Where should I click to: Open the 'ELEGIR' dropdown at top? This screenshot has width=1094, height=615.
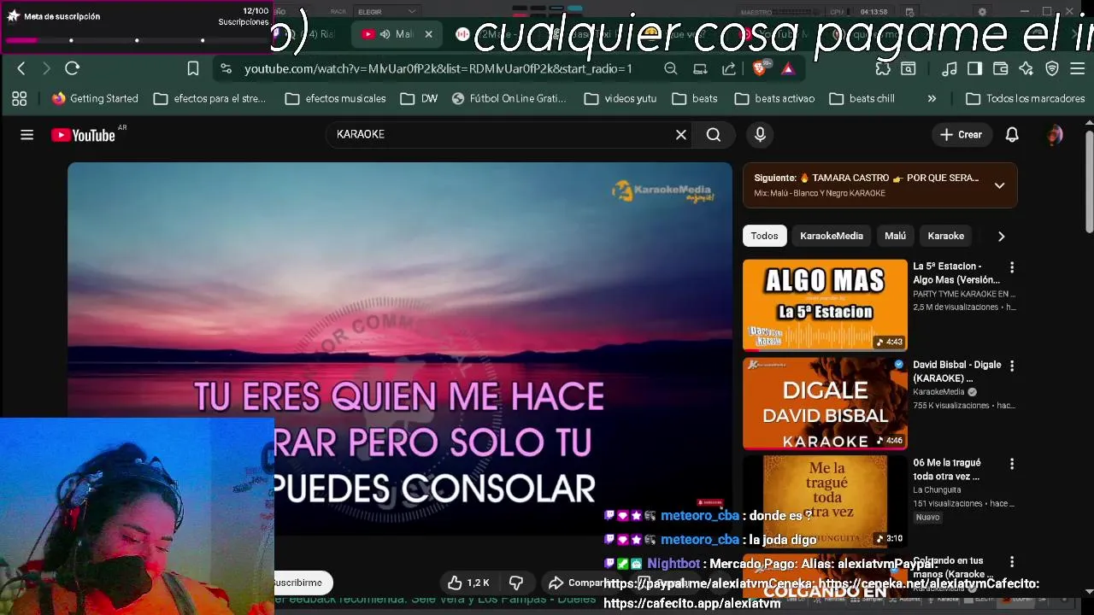[x=386, y=11]
